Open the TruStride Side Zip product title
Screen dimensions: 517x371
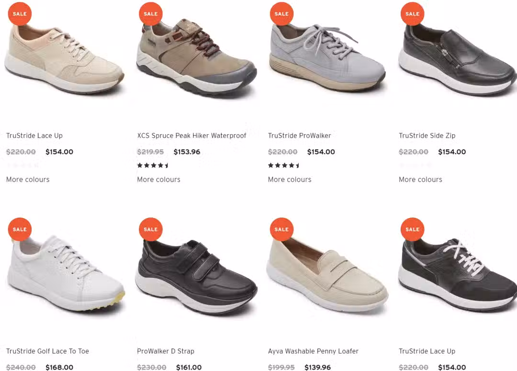tap(427, 136)
